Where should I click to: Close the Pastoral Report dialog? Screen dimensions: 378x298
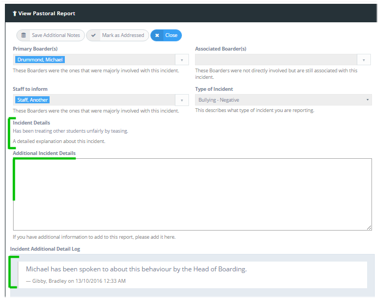coord(166,35)
